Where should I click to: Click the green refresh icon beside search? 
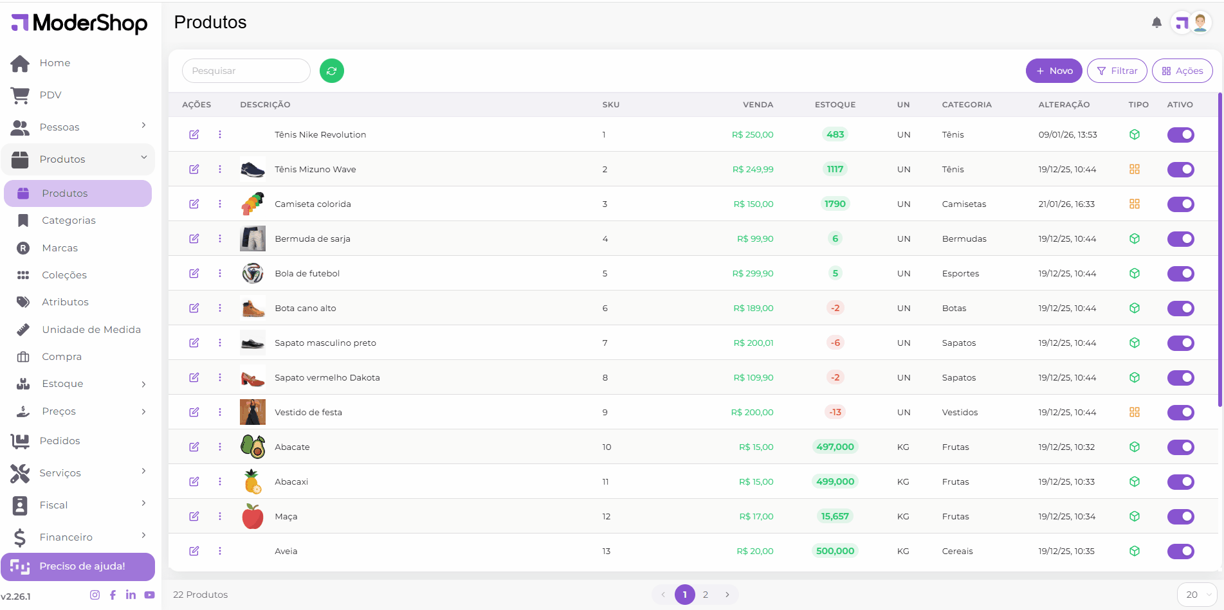(x=331, y=71)
